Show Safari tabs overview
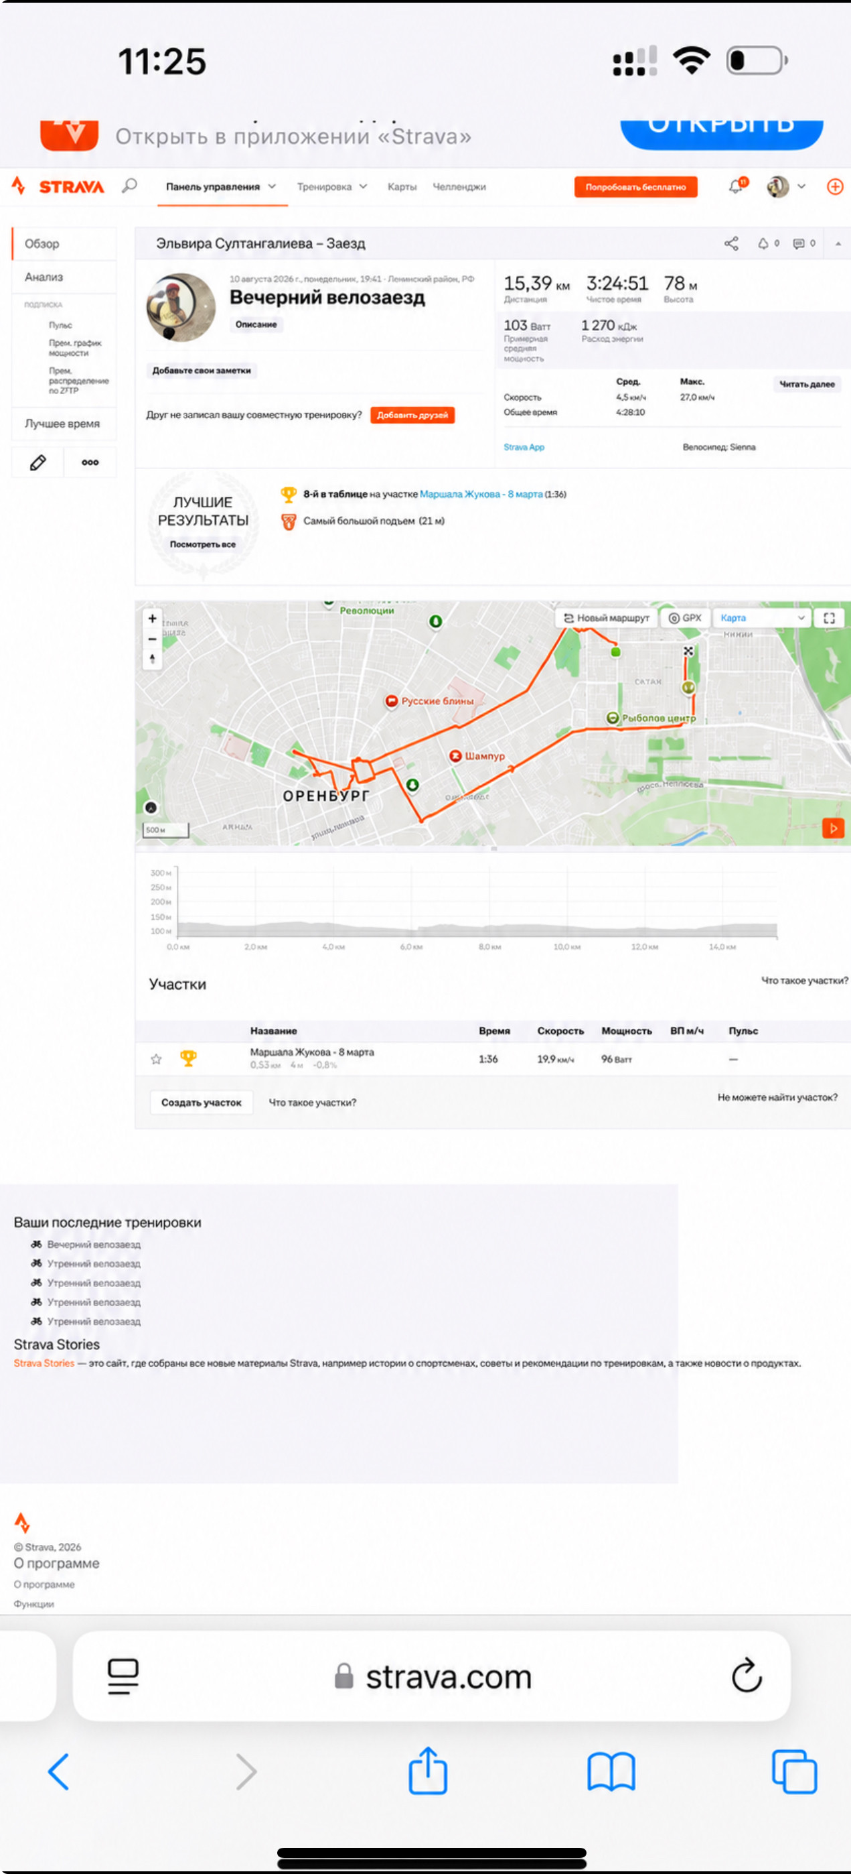851x1874 pixels. 794,1771
